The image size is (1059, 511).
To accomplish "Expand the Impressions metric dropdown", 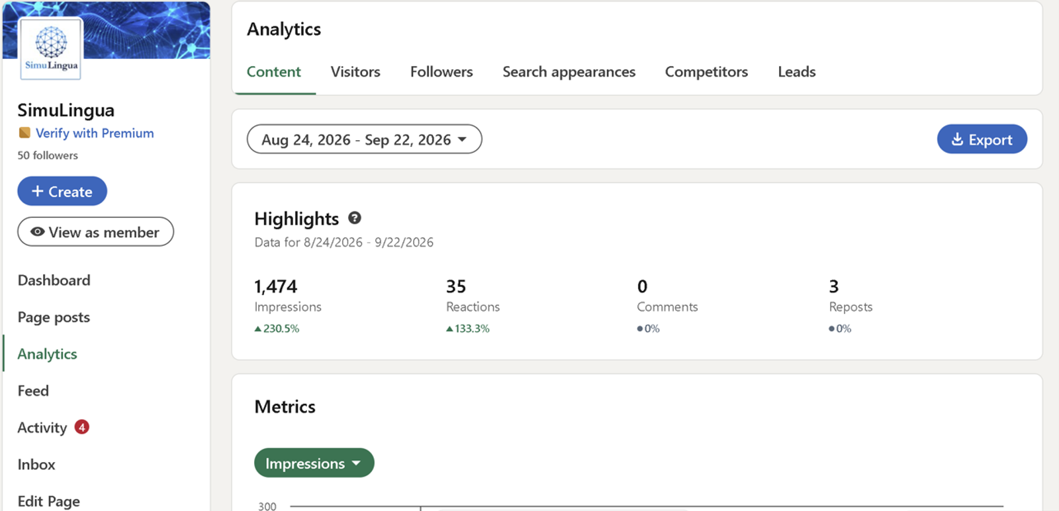I will click(314, 463).
